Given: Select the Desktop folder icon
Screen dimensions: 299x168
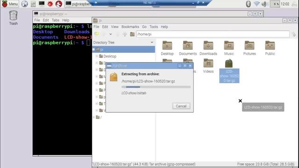Looking at the screenshot, I should point(167,48).
